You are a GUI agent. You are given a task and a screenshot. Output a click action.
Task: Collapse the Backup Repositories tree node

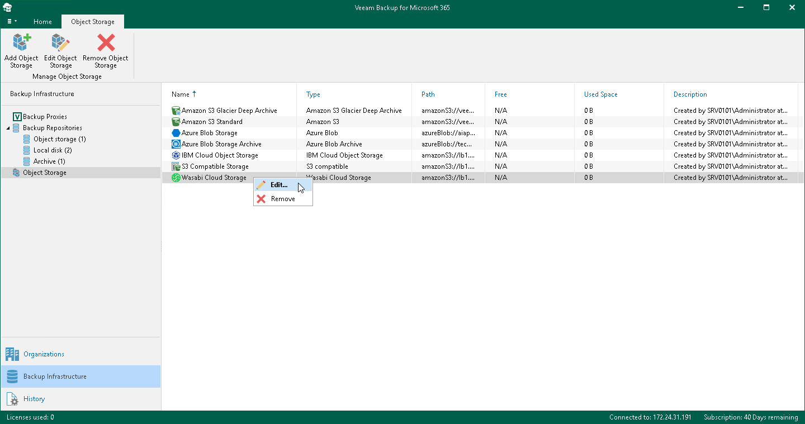click(8, 128)
